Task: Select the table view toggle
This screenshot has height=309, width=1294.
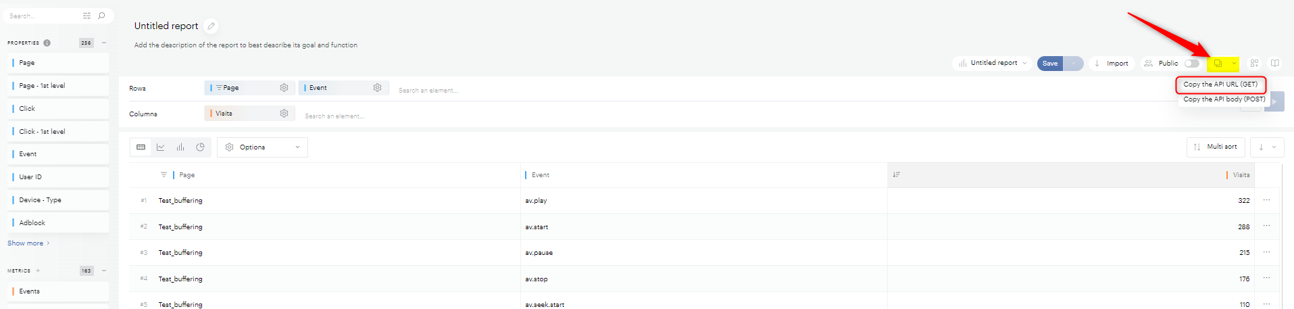Action: pyautogui.click(x=141, y=147)
